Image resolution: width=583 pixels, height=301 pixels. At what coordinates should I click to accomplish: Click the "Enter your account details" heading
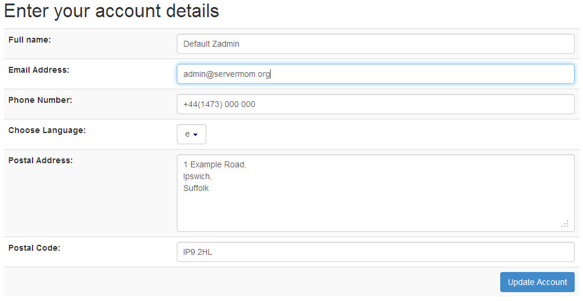112,11
